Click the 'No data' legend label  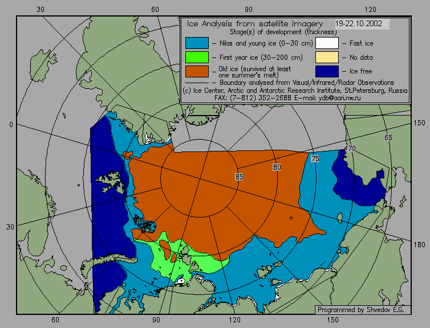pos(361,58)
